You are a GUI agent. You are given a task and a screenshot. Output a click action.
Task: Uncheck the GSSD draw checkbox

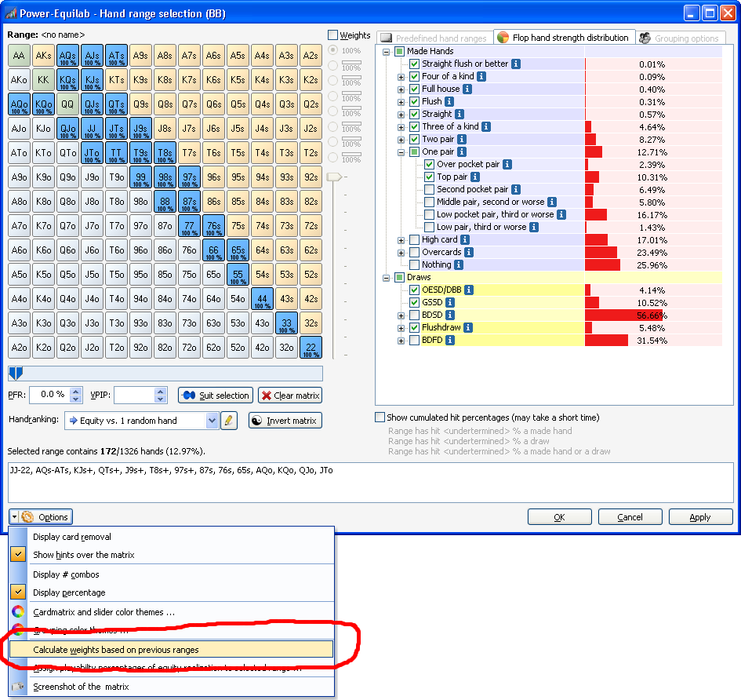[415, 302]
